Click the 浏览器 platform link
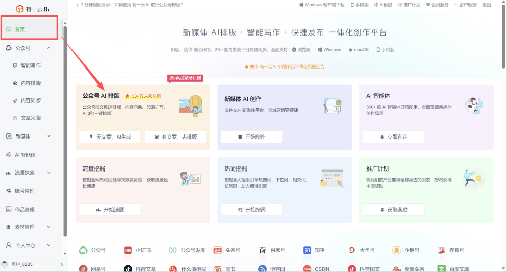 301,50
